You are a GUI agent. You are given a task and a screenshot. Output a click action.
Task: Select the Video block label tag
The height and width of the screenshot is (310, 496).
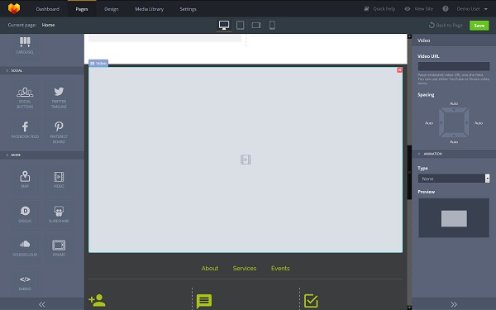[x=98, y=64]
